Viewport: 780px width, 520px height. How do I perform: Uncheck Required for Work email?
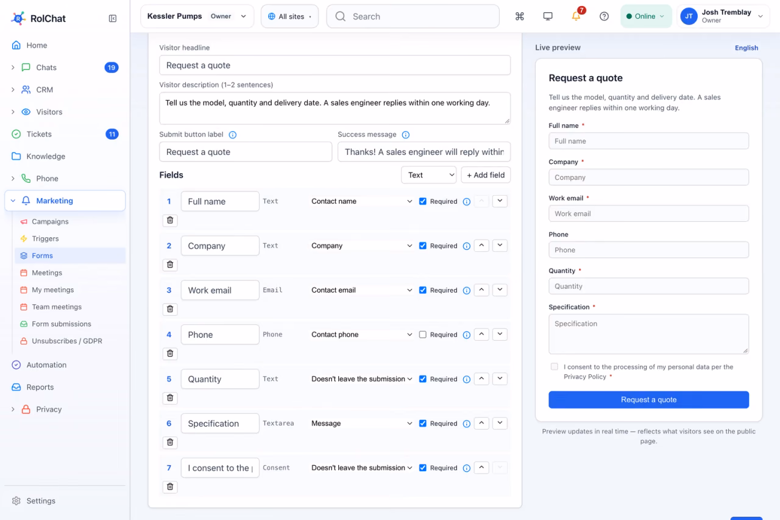(423, 290)
